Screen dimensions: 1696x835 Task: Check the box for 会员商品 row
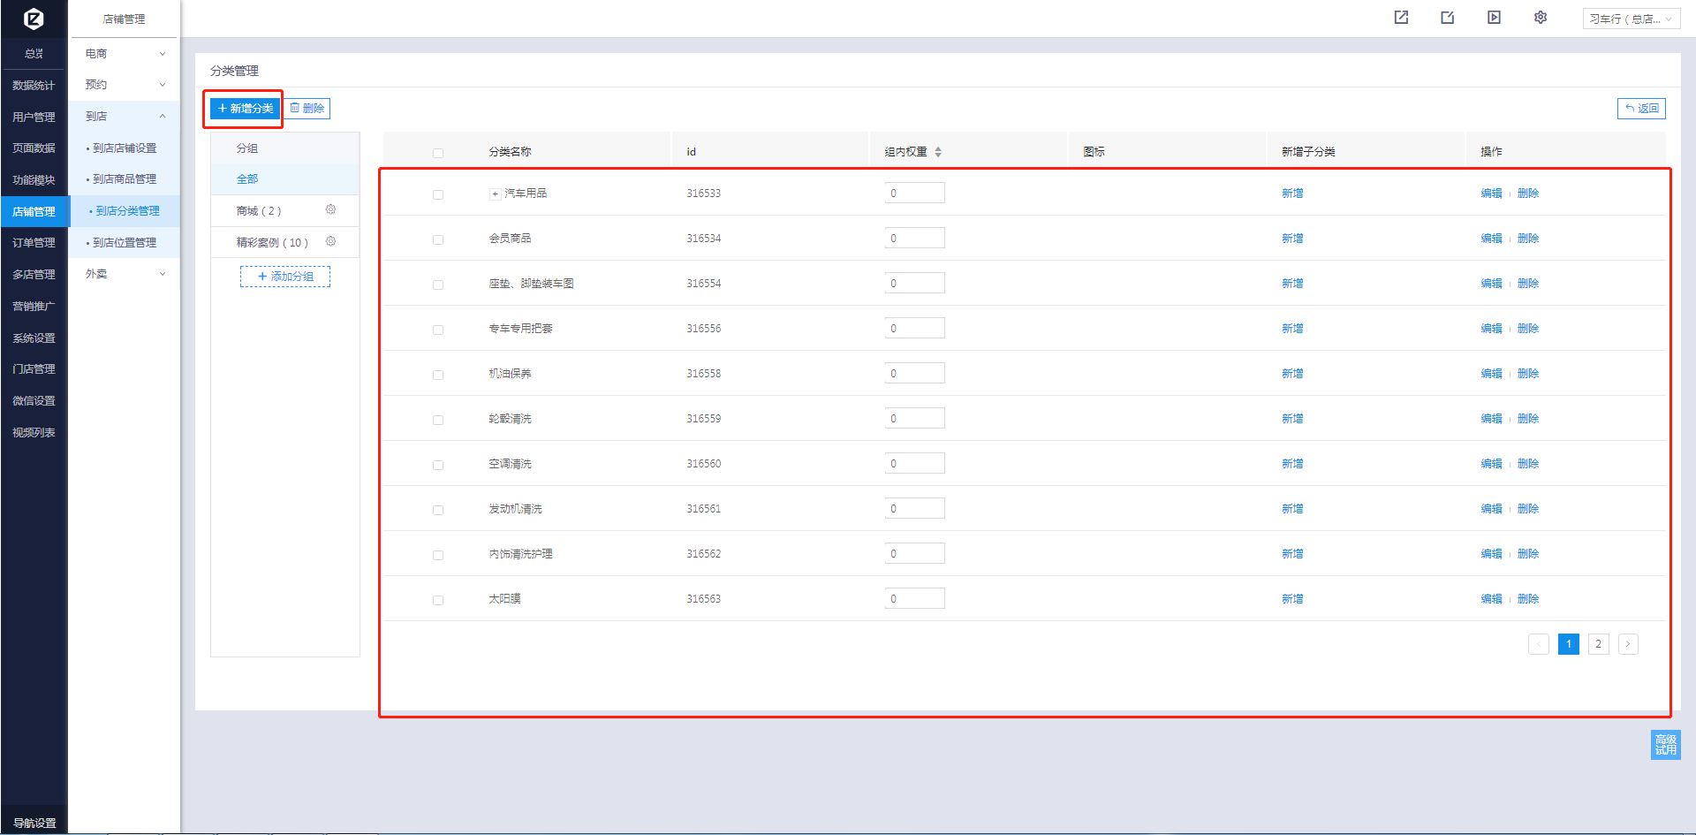click(438, 239)
